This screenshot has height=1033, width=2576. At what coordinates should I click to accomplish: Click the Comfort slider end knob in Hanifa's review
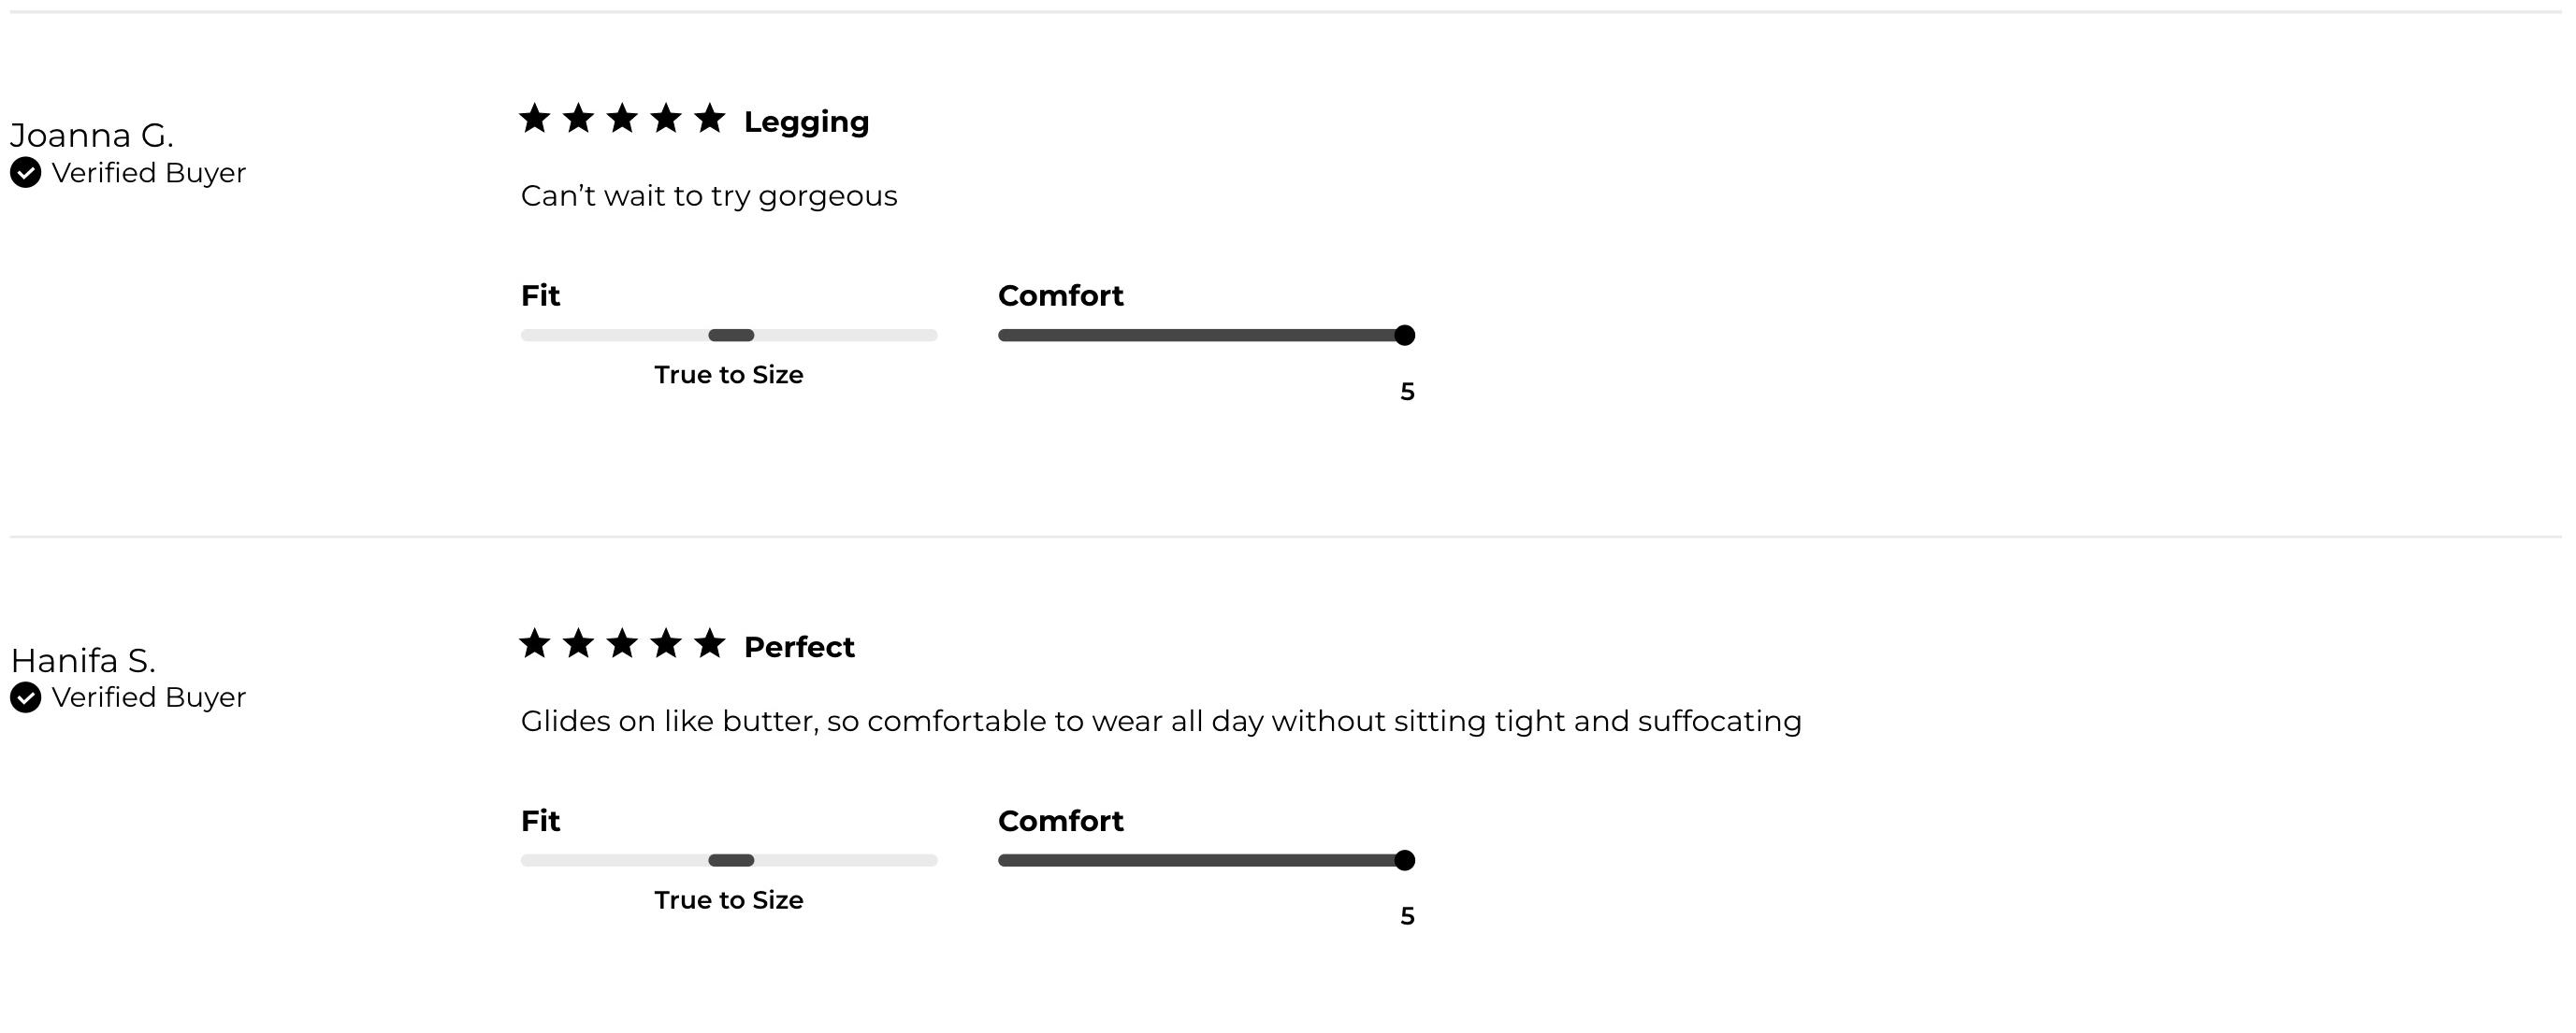tap(1404, 860)
